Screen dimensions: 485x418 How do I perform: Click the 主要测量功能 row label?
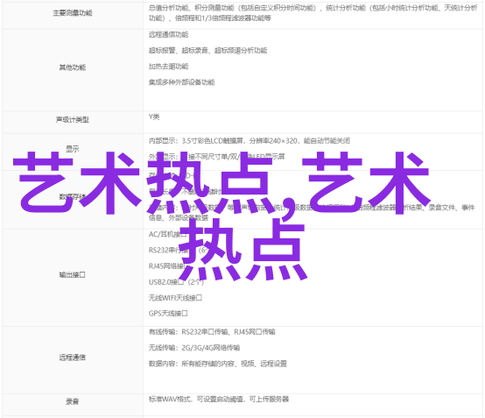73,13
